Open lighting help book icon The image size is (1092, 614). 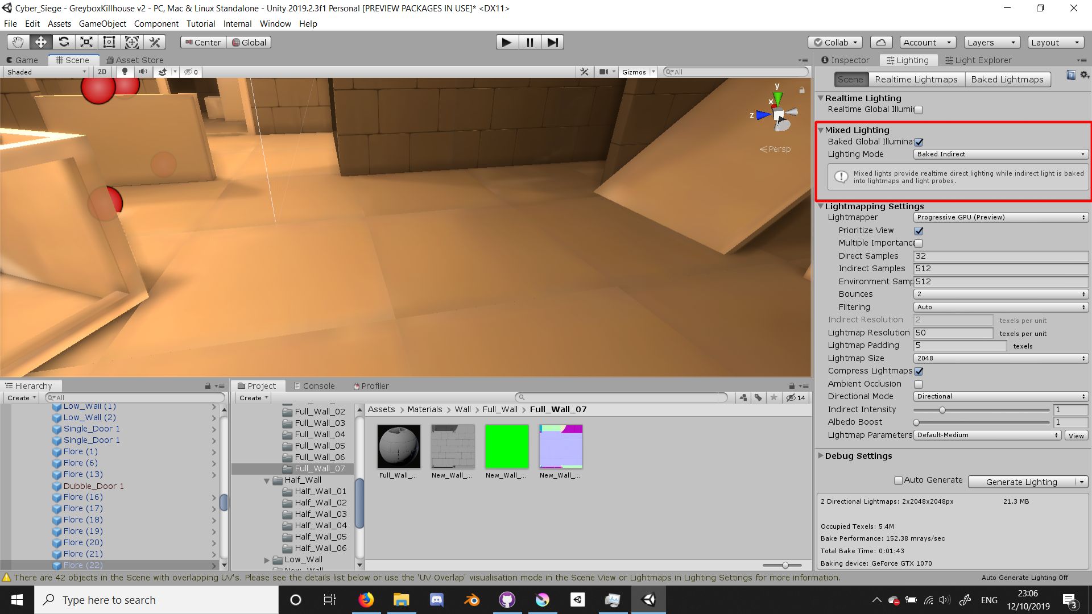1071,75
